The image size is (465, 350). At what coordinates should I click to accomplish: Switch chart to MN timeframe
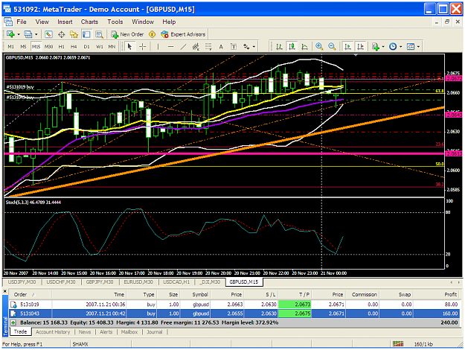(112, 47)
